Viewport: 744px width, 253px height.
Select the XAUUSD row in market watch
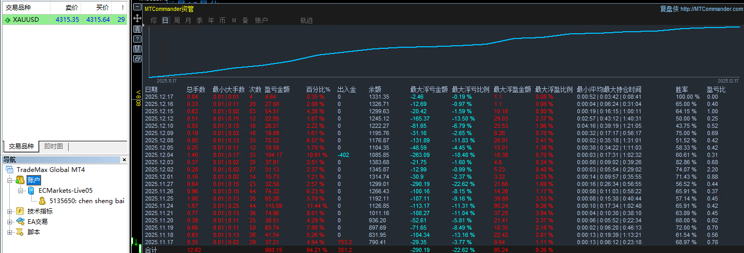tap(65, 20)
